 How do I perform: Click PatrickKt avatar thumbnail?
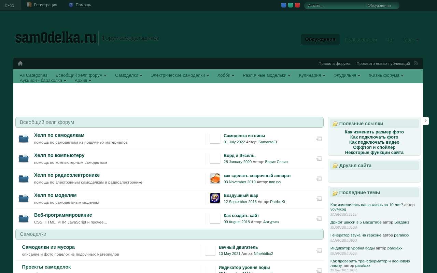pos(215,198)
